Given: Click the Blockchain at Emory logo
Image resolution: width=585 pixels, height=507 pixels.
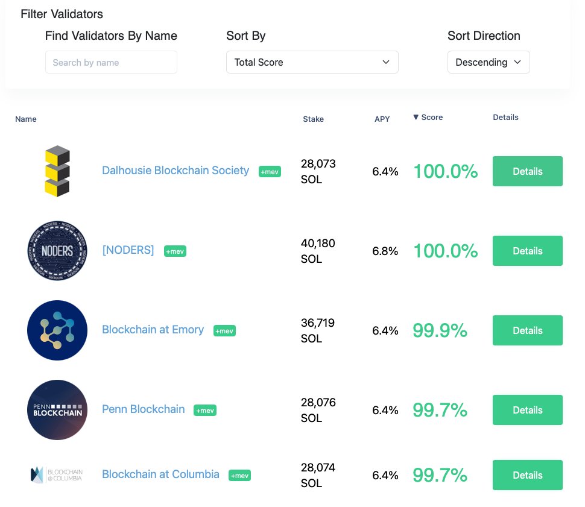Looking at the screenshot, I should [57, 330].
